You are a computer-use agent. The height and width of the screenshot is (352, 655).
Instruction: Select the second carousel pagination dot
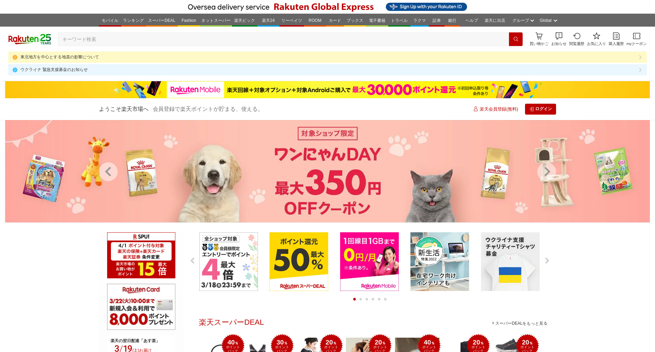point(361,299)
